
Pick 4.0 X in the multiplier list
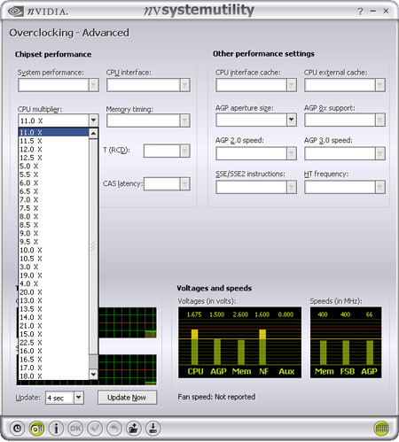(53, 283)
